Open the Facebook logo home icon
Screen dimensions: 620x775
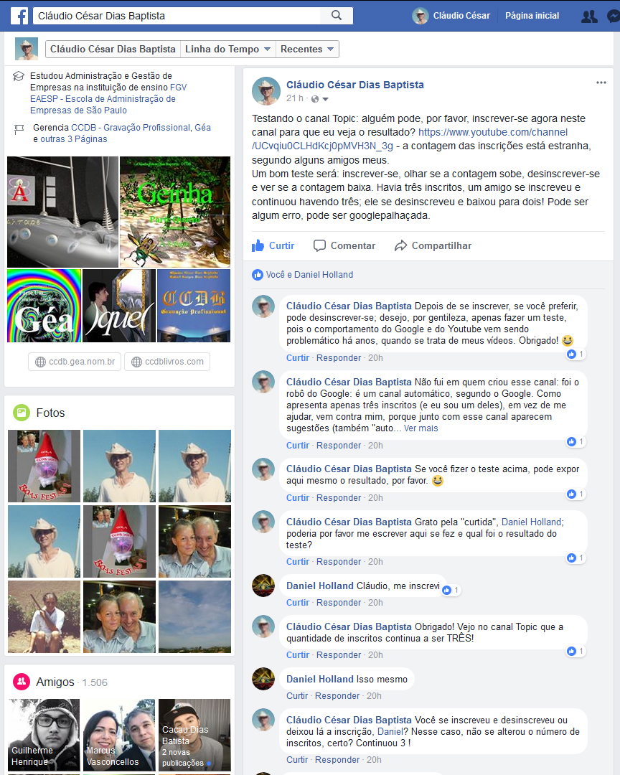coord(20,16)
